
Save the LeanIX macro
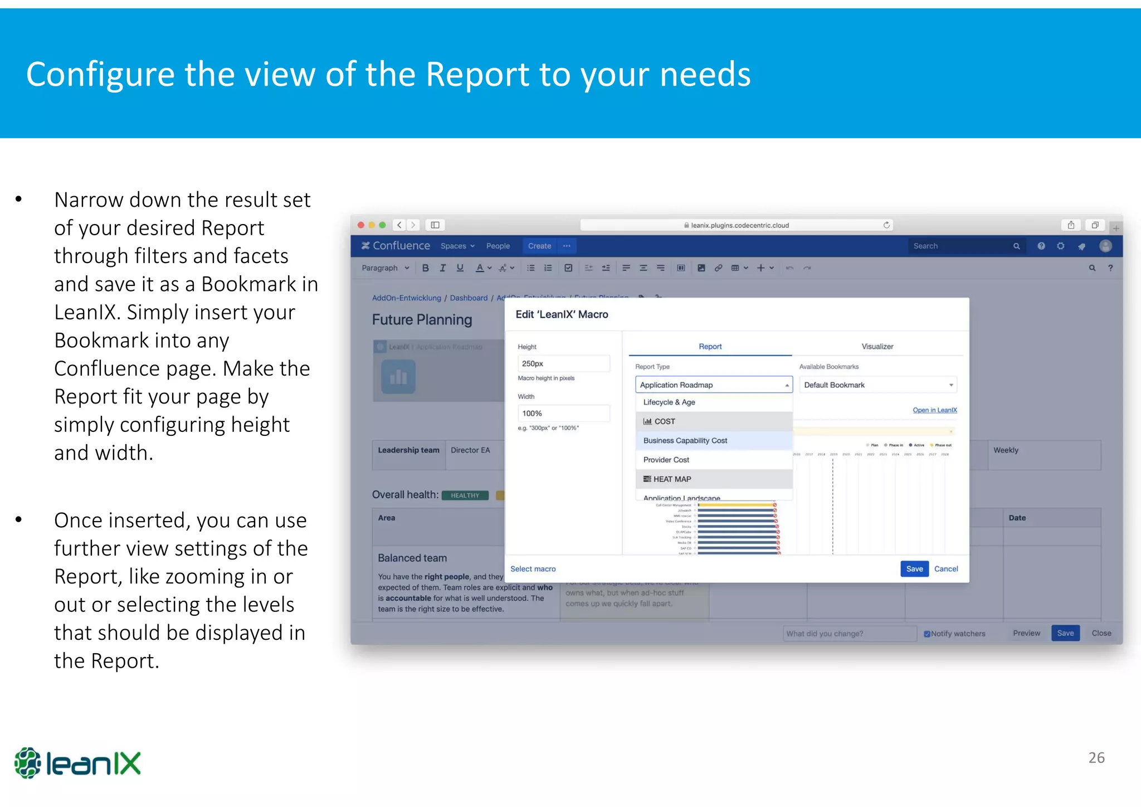914,569
